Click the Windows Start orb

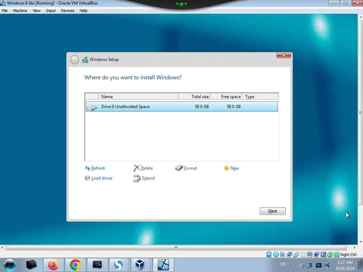tap(9, 265)
